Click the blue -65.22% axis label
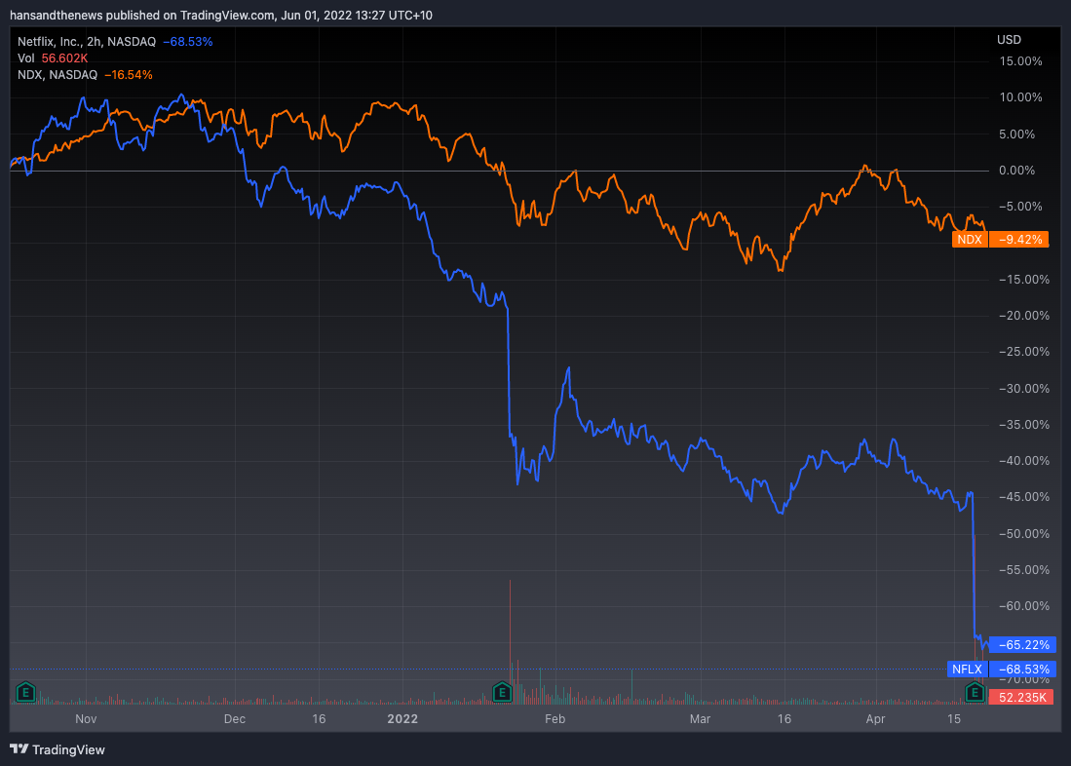Screen dimensions: 1071x766 coord(1022,645)
